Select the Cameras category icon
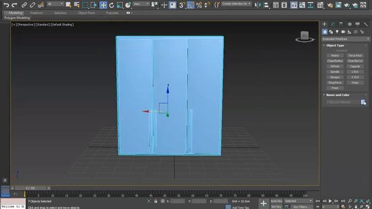 344,32
